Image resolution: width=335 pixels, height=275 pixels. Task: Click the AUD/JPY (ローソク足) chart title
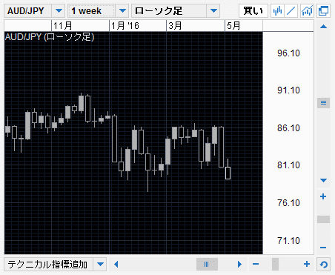(50, 37)
